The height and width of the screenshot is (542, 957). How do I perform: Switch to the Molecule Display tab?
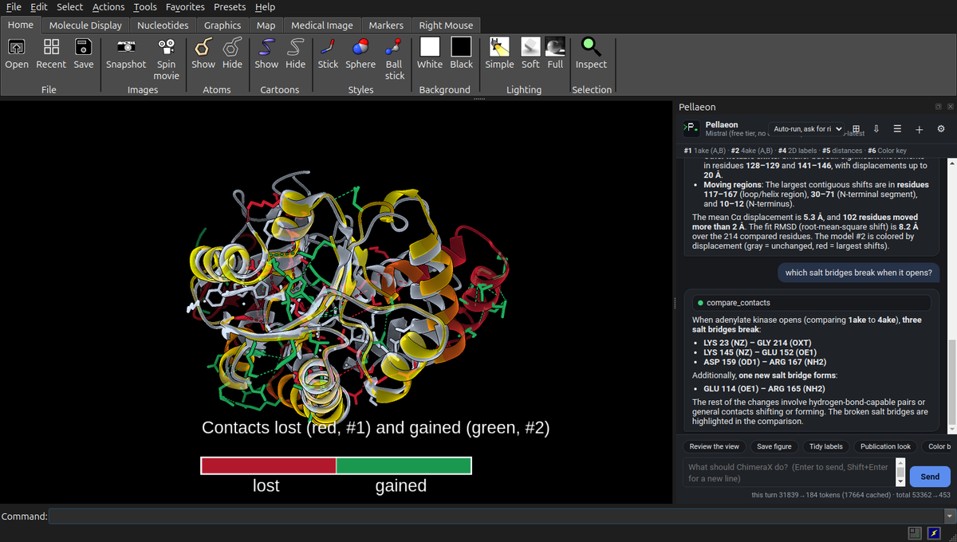[85, 26]
